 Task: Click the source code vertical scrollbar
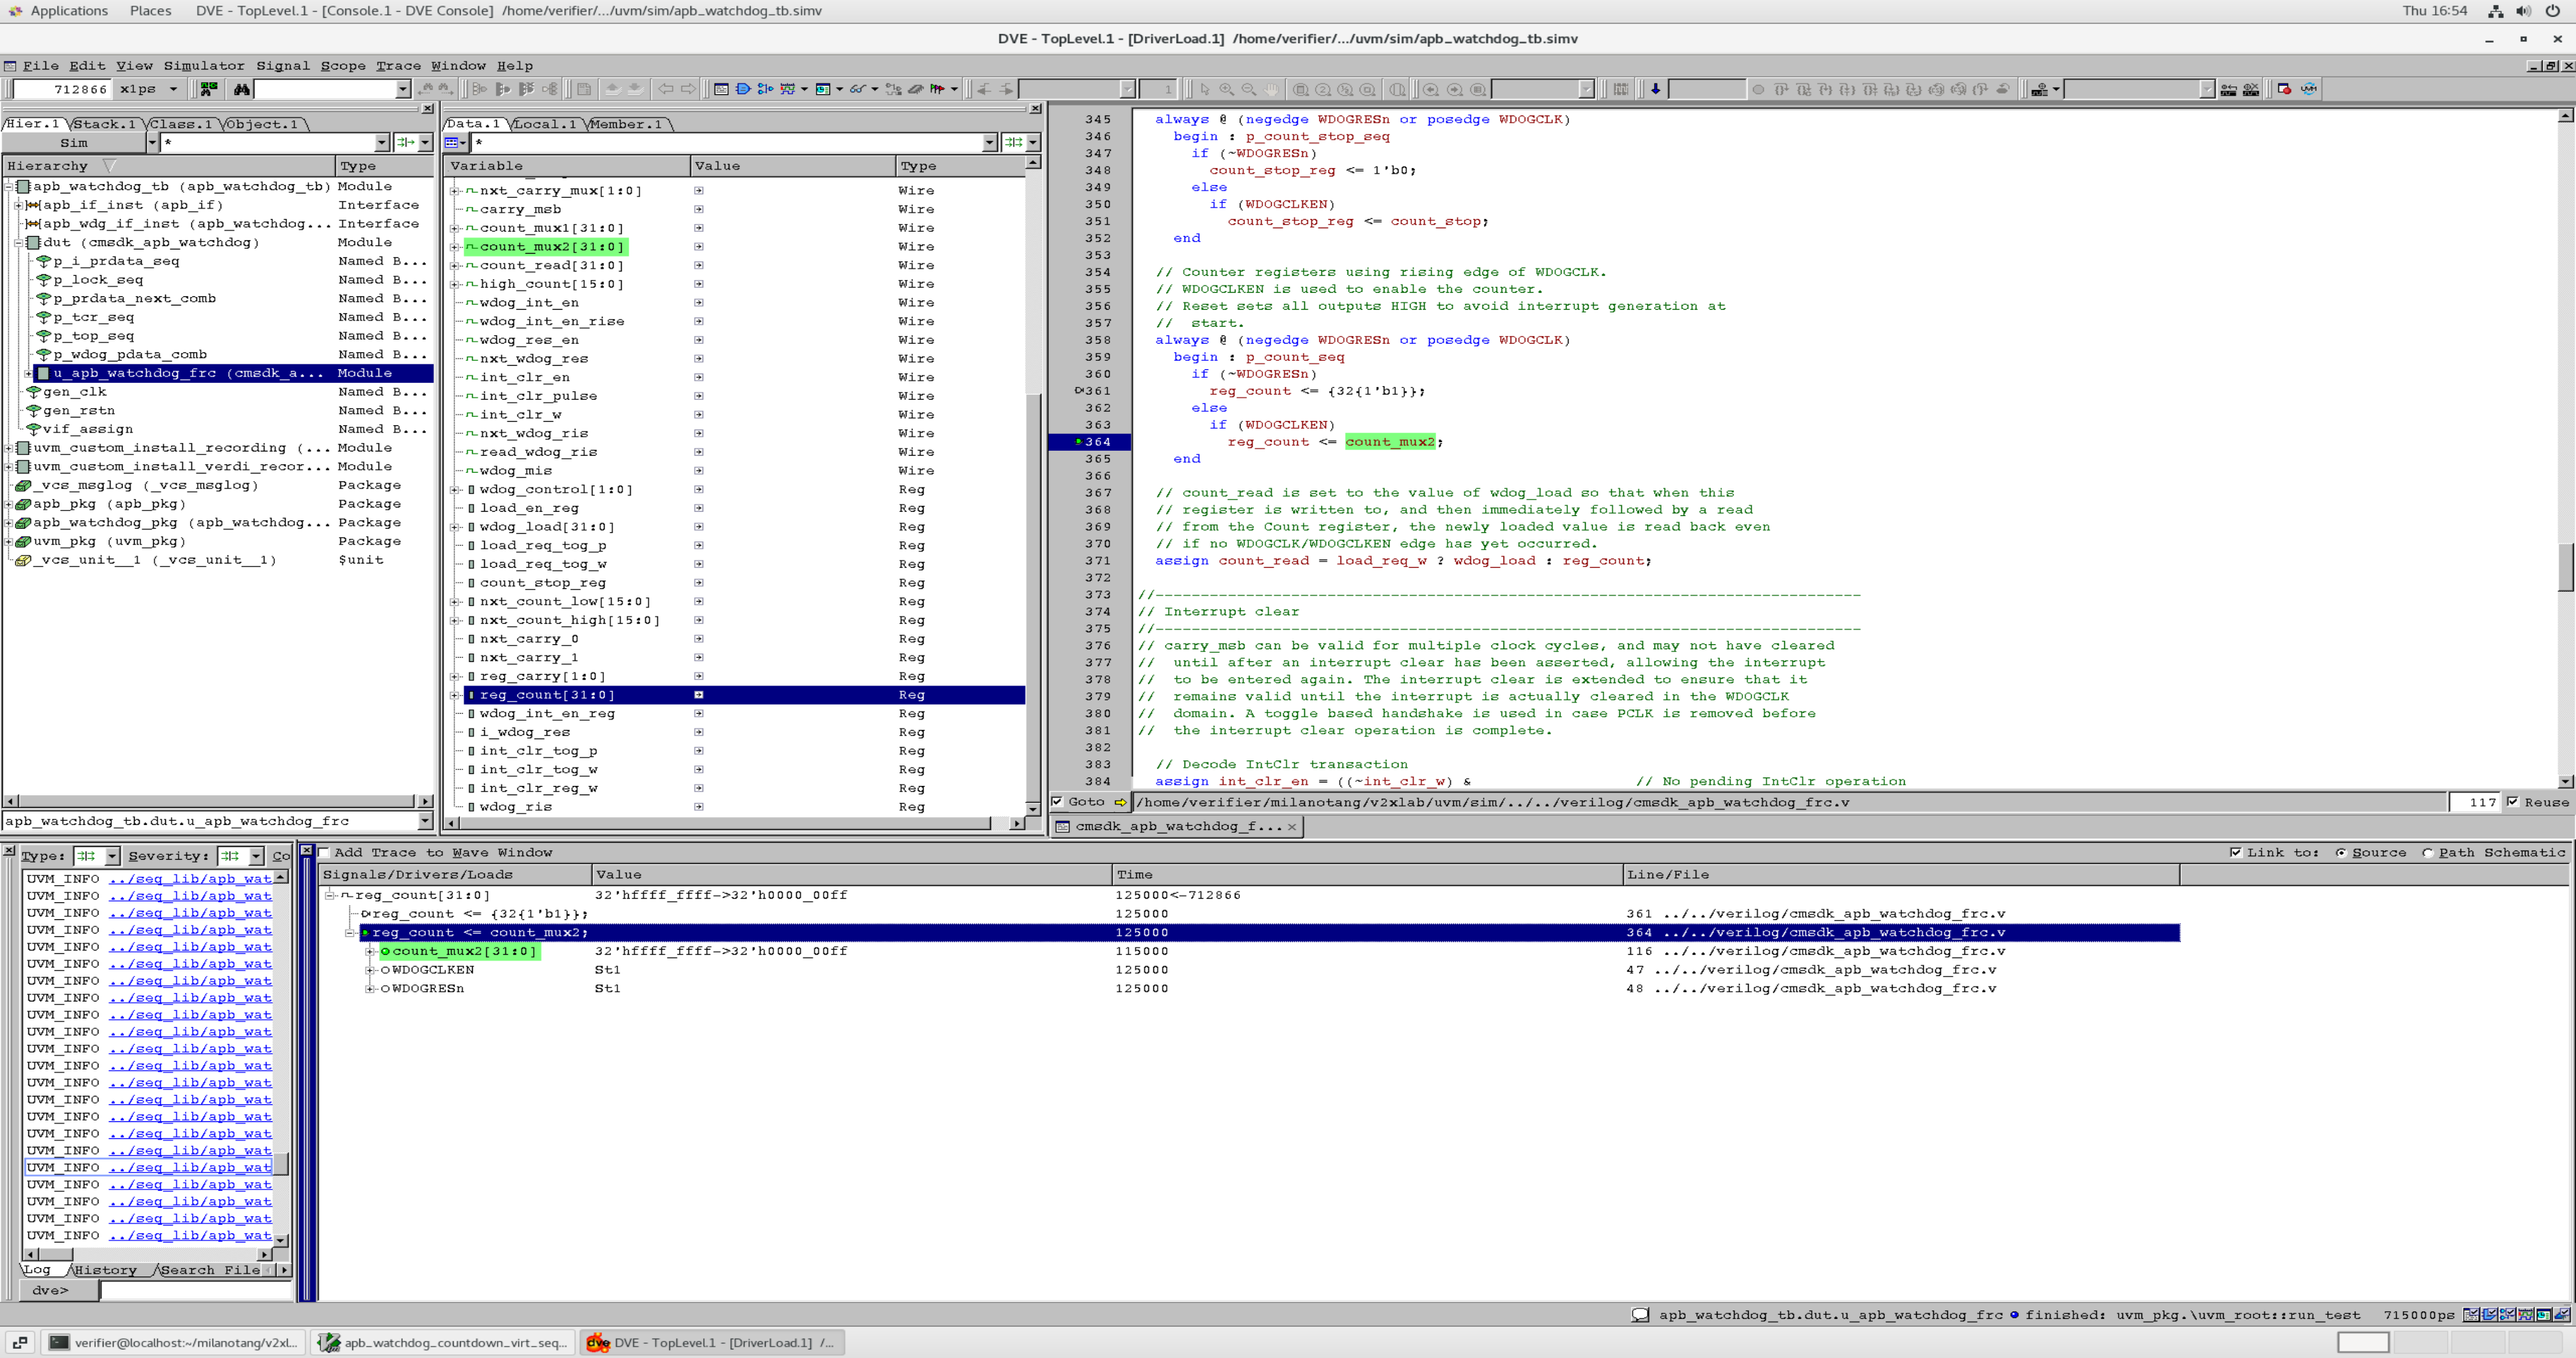pyautogui.click(x=2566, y=566)
